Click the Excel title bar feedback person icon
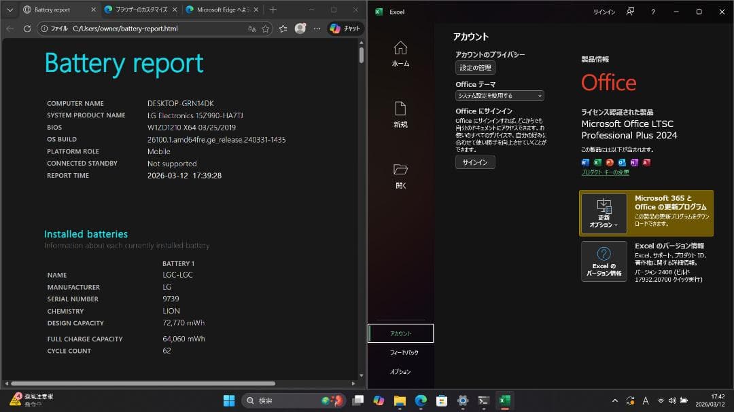The height and width of the screenshot is (412, 734). (x=631, y=12)
